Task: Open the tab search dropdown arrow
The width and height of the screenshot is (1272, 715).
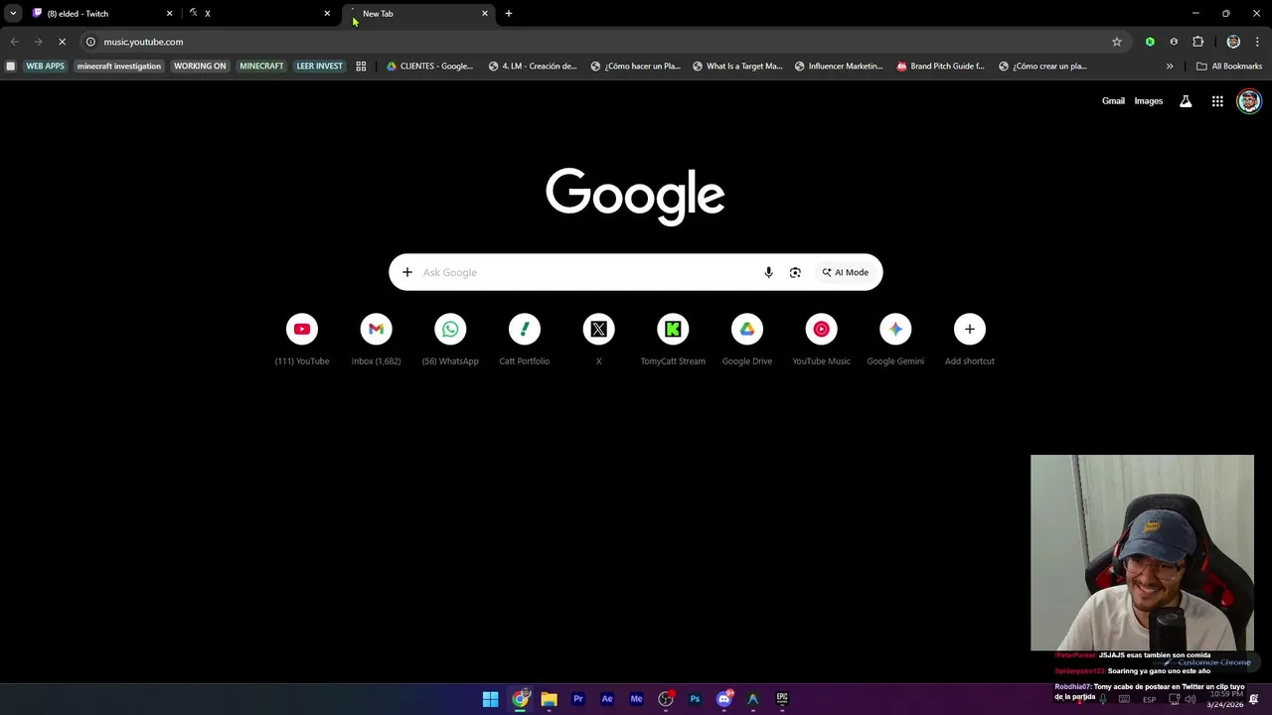Action: 13,14
